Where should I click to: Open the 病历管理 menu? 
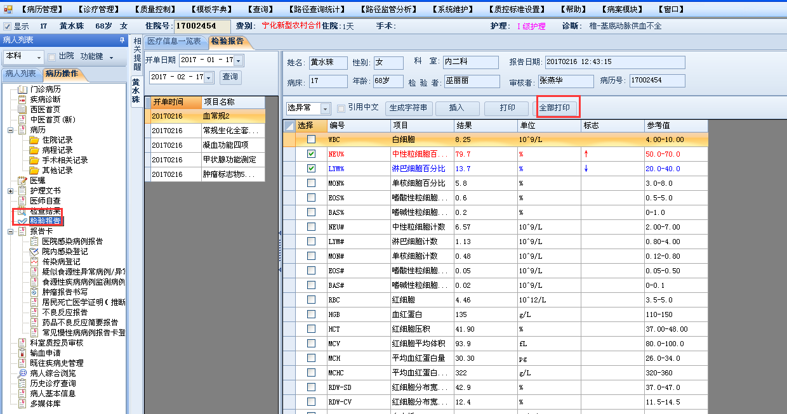(x=42, y=9)
